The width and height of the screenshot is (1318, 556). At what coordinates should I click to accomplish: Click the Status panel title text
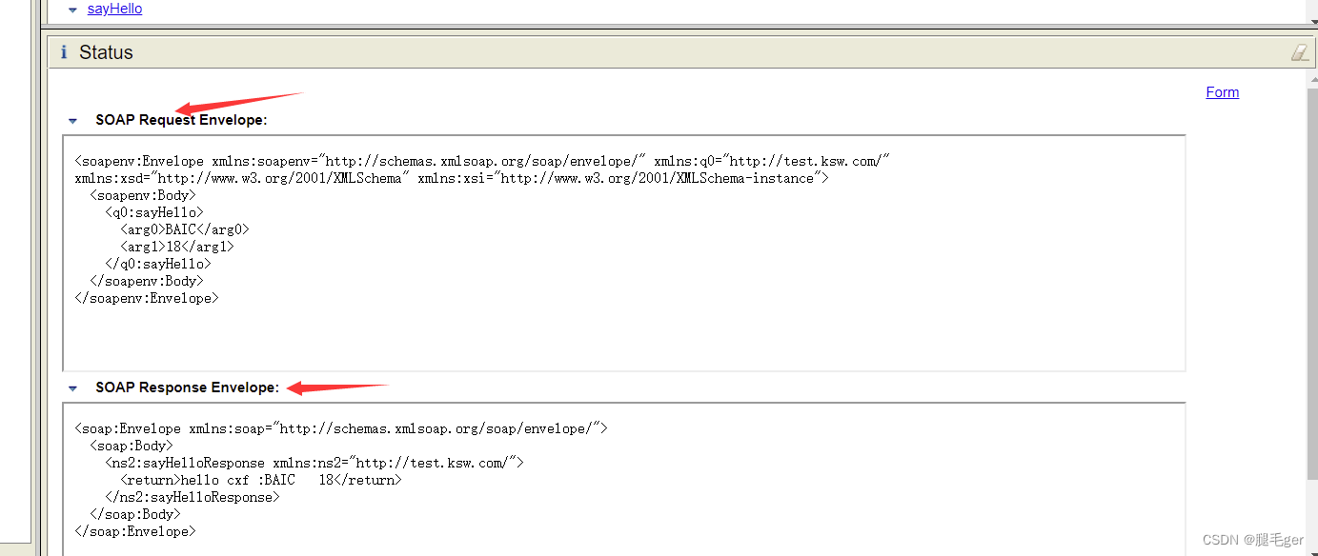[106, 52]
